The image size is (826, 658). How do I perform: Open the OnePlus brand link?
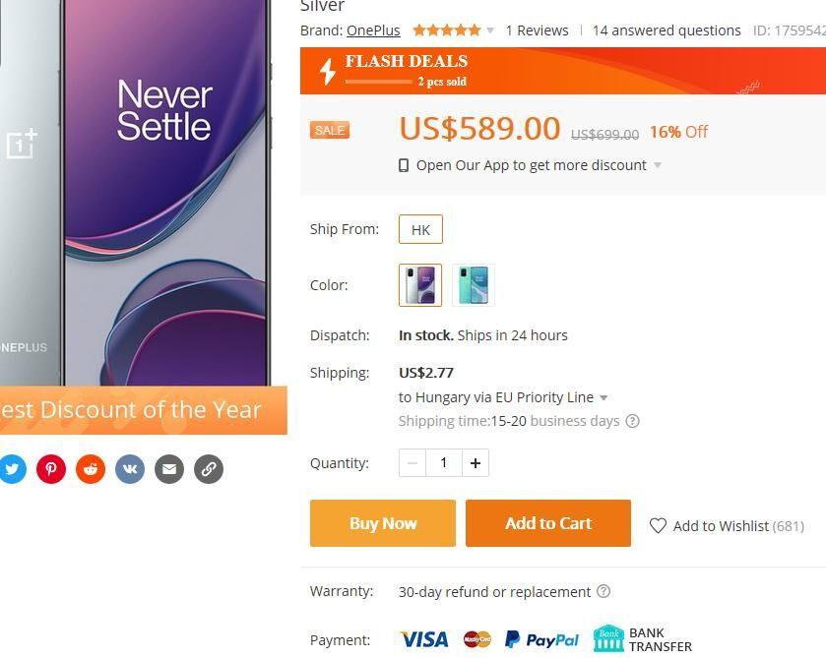[373, 30]
